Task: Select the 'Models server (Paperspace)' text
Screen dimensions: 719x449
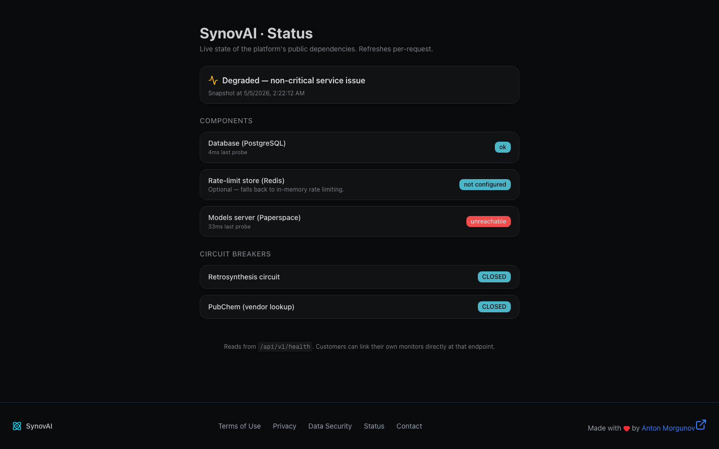Action: 255,218
